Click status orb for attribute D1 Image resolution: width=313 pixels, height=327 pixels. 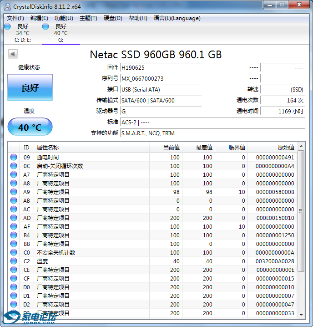point(14,296)
